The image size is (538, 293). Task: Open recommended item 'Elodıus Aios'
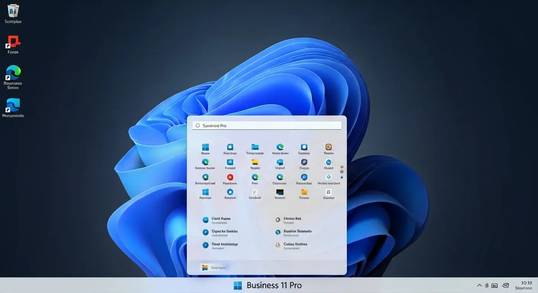[288, 220]
